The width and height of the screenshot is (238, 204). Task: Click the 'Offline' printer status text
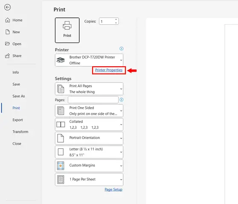[x=75, y=63]
